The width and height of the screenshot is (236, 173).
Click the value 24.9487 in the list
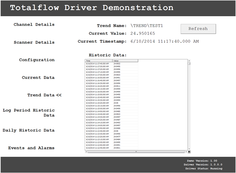coord(117,120)
